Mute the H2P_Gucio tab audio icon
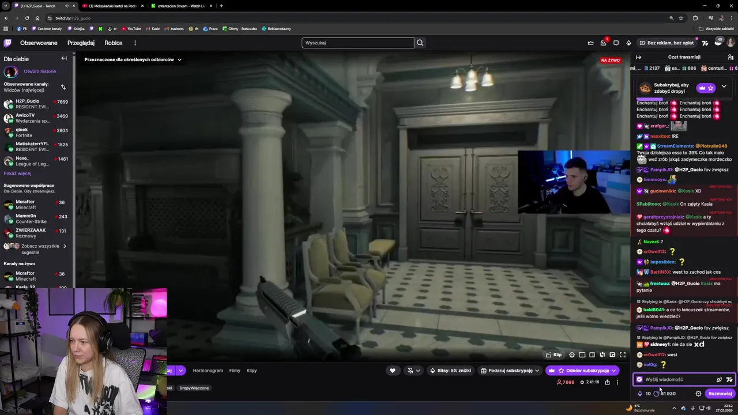The image size is (738, 415). tap(67, 6)
